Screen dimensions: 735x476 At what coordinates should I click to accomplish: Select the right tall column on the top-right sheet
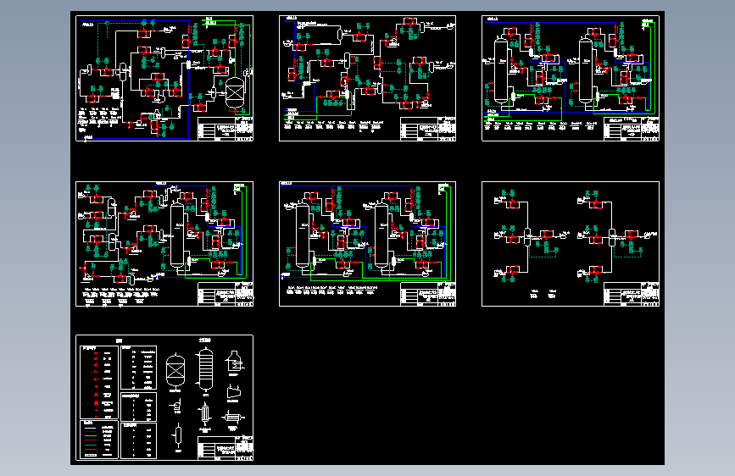(x=586, y=70)
